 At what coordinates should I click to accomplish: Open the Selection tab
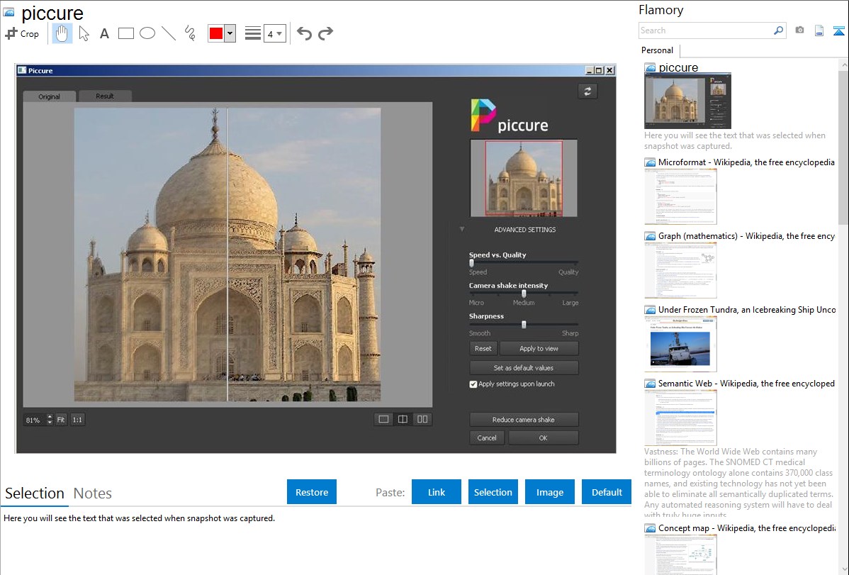pyautogui.click(x=35, y=493)
